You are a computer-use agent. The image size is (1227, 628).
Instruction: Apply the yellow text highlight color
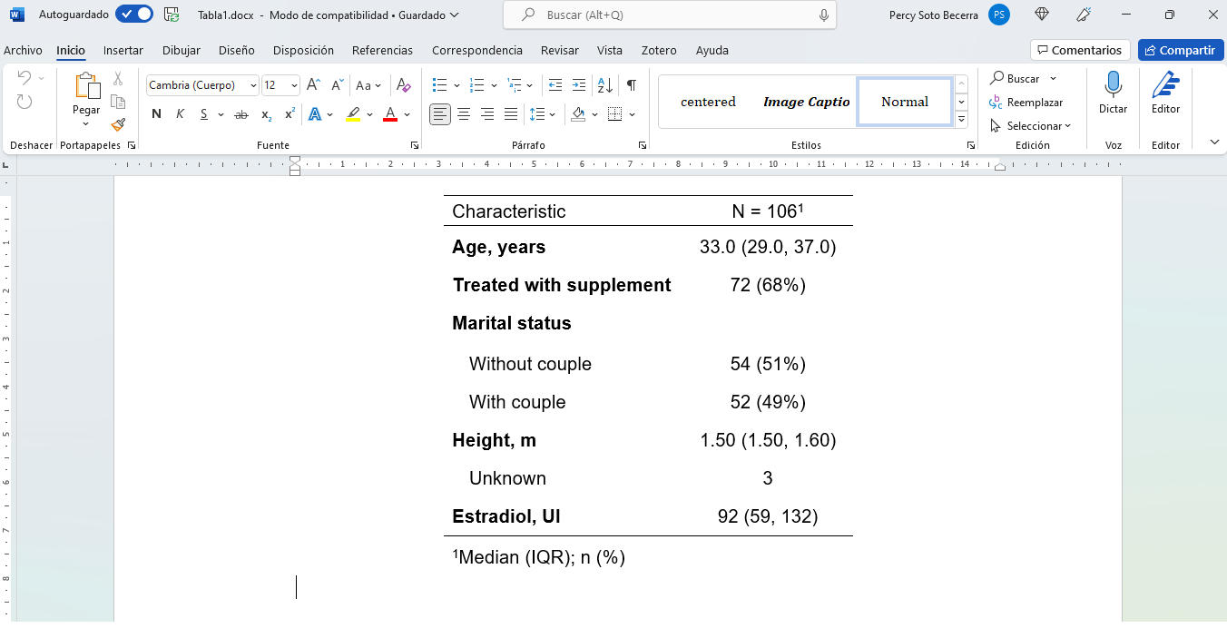tap(353, 114)
